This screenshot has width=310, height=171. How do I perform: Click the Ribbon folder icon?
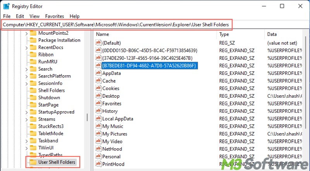tap(33, 54)
